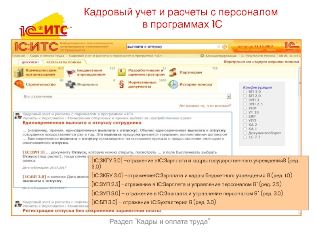Open Нормативные документы paragraph icon
The height and width of the screenshot is (237, 317).
point(121,85)
